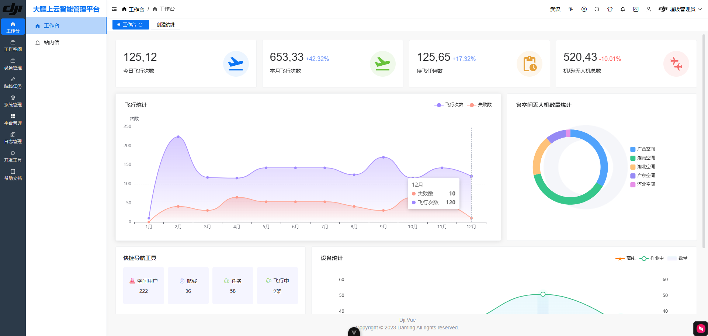Open 设备管理 sidebar section
This screenshot has width=708, height=336.
tap(13, 64)
